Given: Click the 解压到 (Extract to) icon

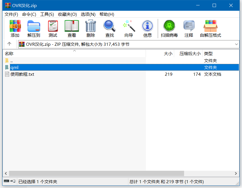Looking at the screenshot, I should 34,29.
